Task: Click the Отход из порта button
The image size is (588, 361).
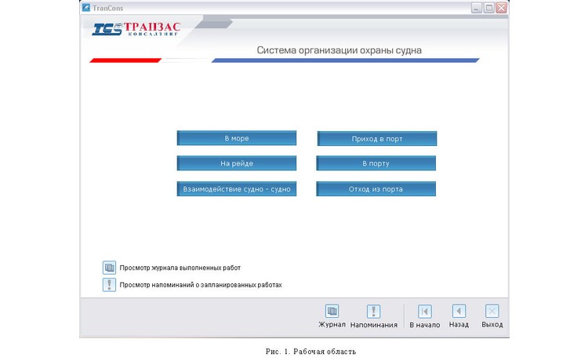Action: click(x=376, y=189)
